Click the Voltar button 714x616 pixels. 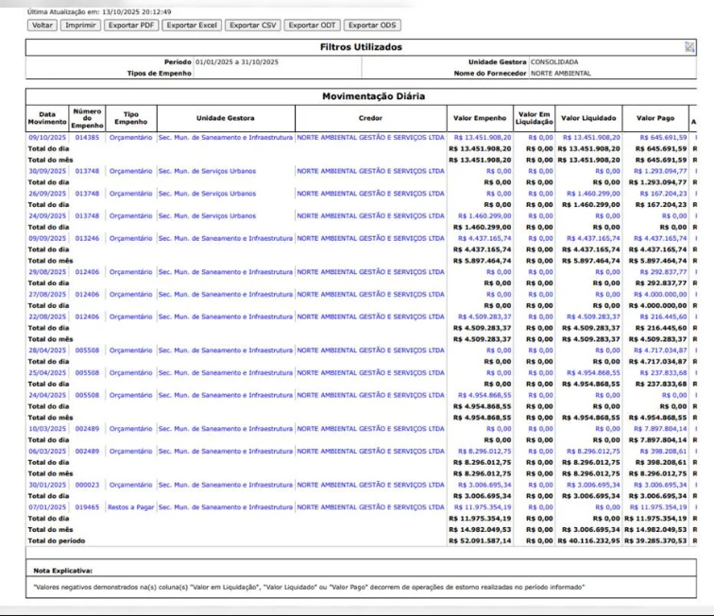click(x=42, y=25)
